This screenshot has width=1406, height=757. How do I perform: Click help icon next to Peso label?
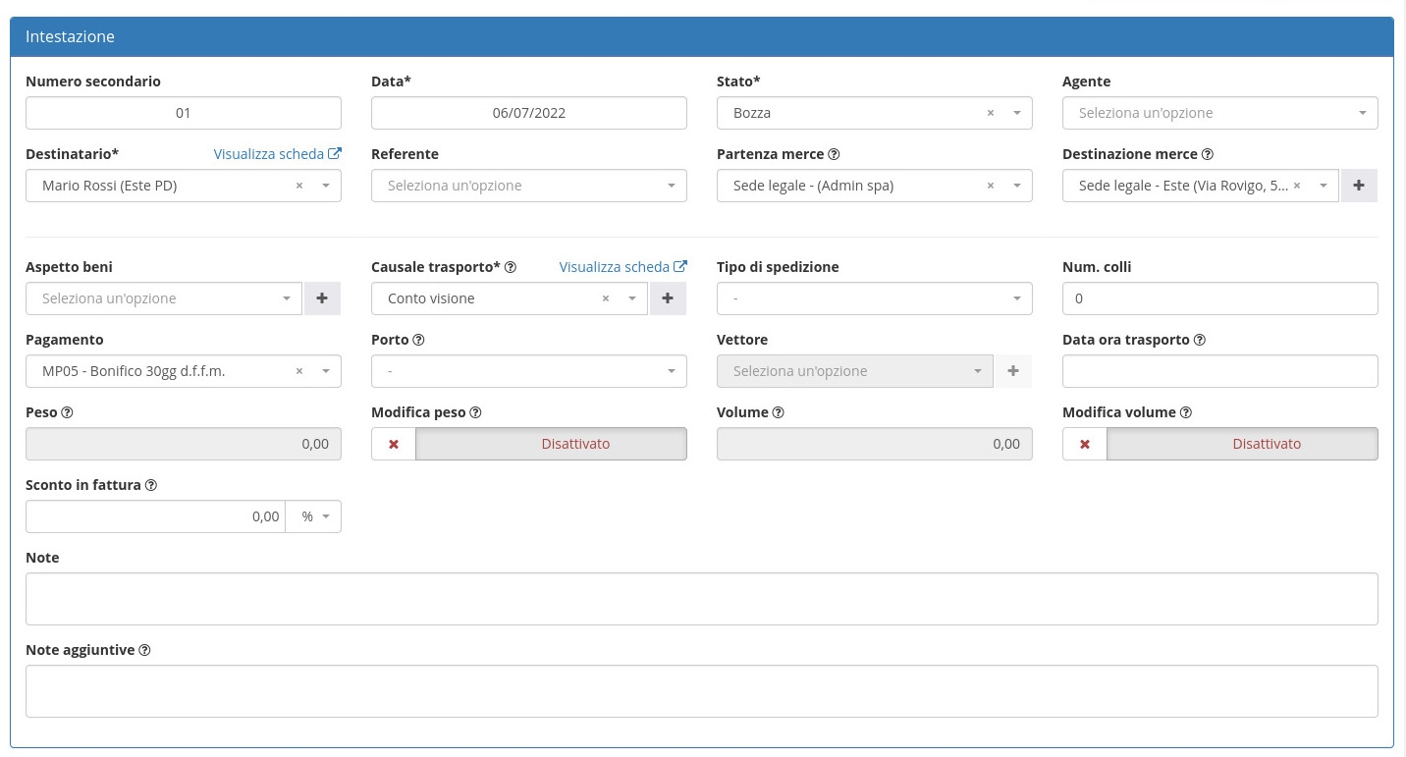[x=68, y=412]
